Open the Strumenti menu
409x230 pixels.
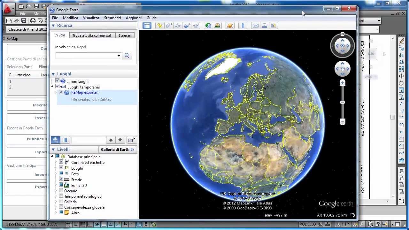click(112, 18)
